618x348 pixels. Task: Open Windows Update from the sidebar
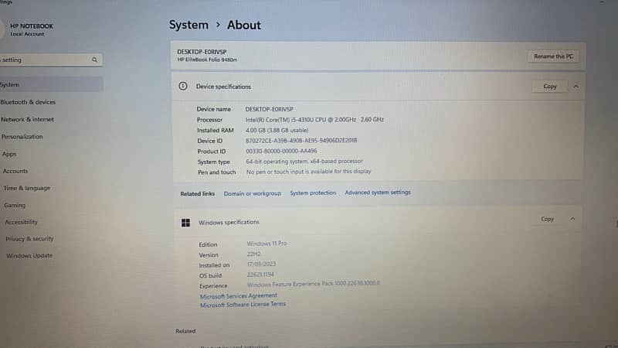point(29,256)
